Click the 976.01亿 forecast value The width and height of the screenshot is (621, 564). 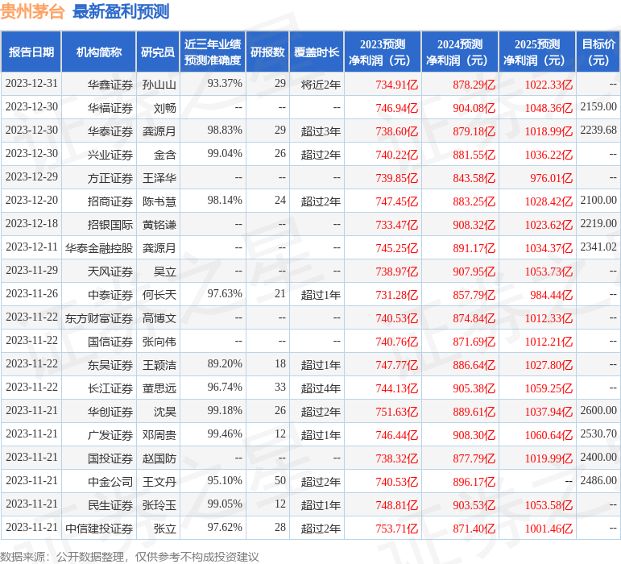[x=551, y=178]
